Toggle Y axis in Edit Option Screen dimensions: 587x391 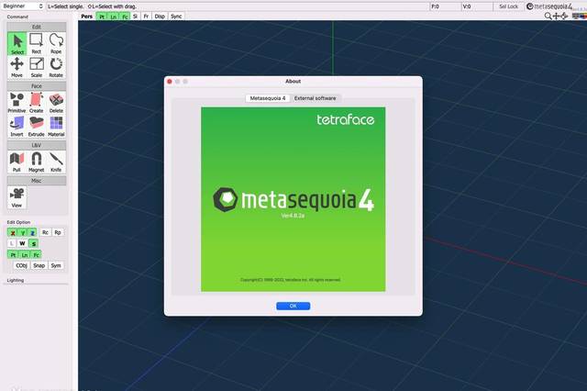[22, 232]
